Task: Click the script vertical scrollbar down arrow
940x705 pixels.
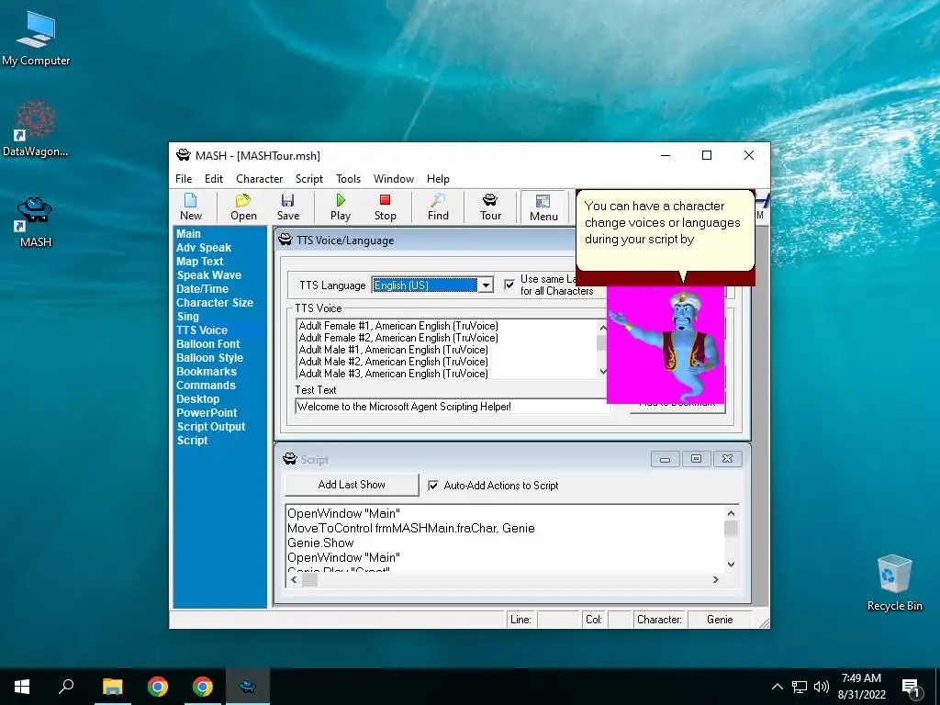Action: pyautogui.click(x=731, y=565)
